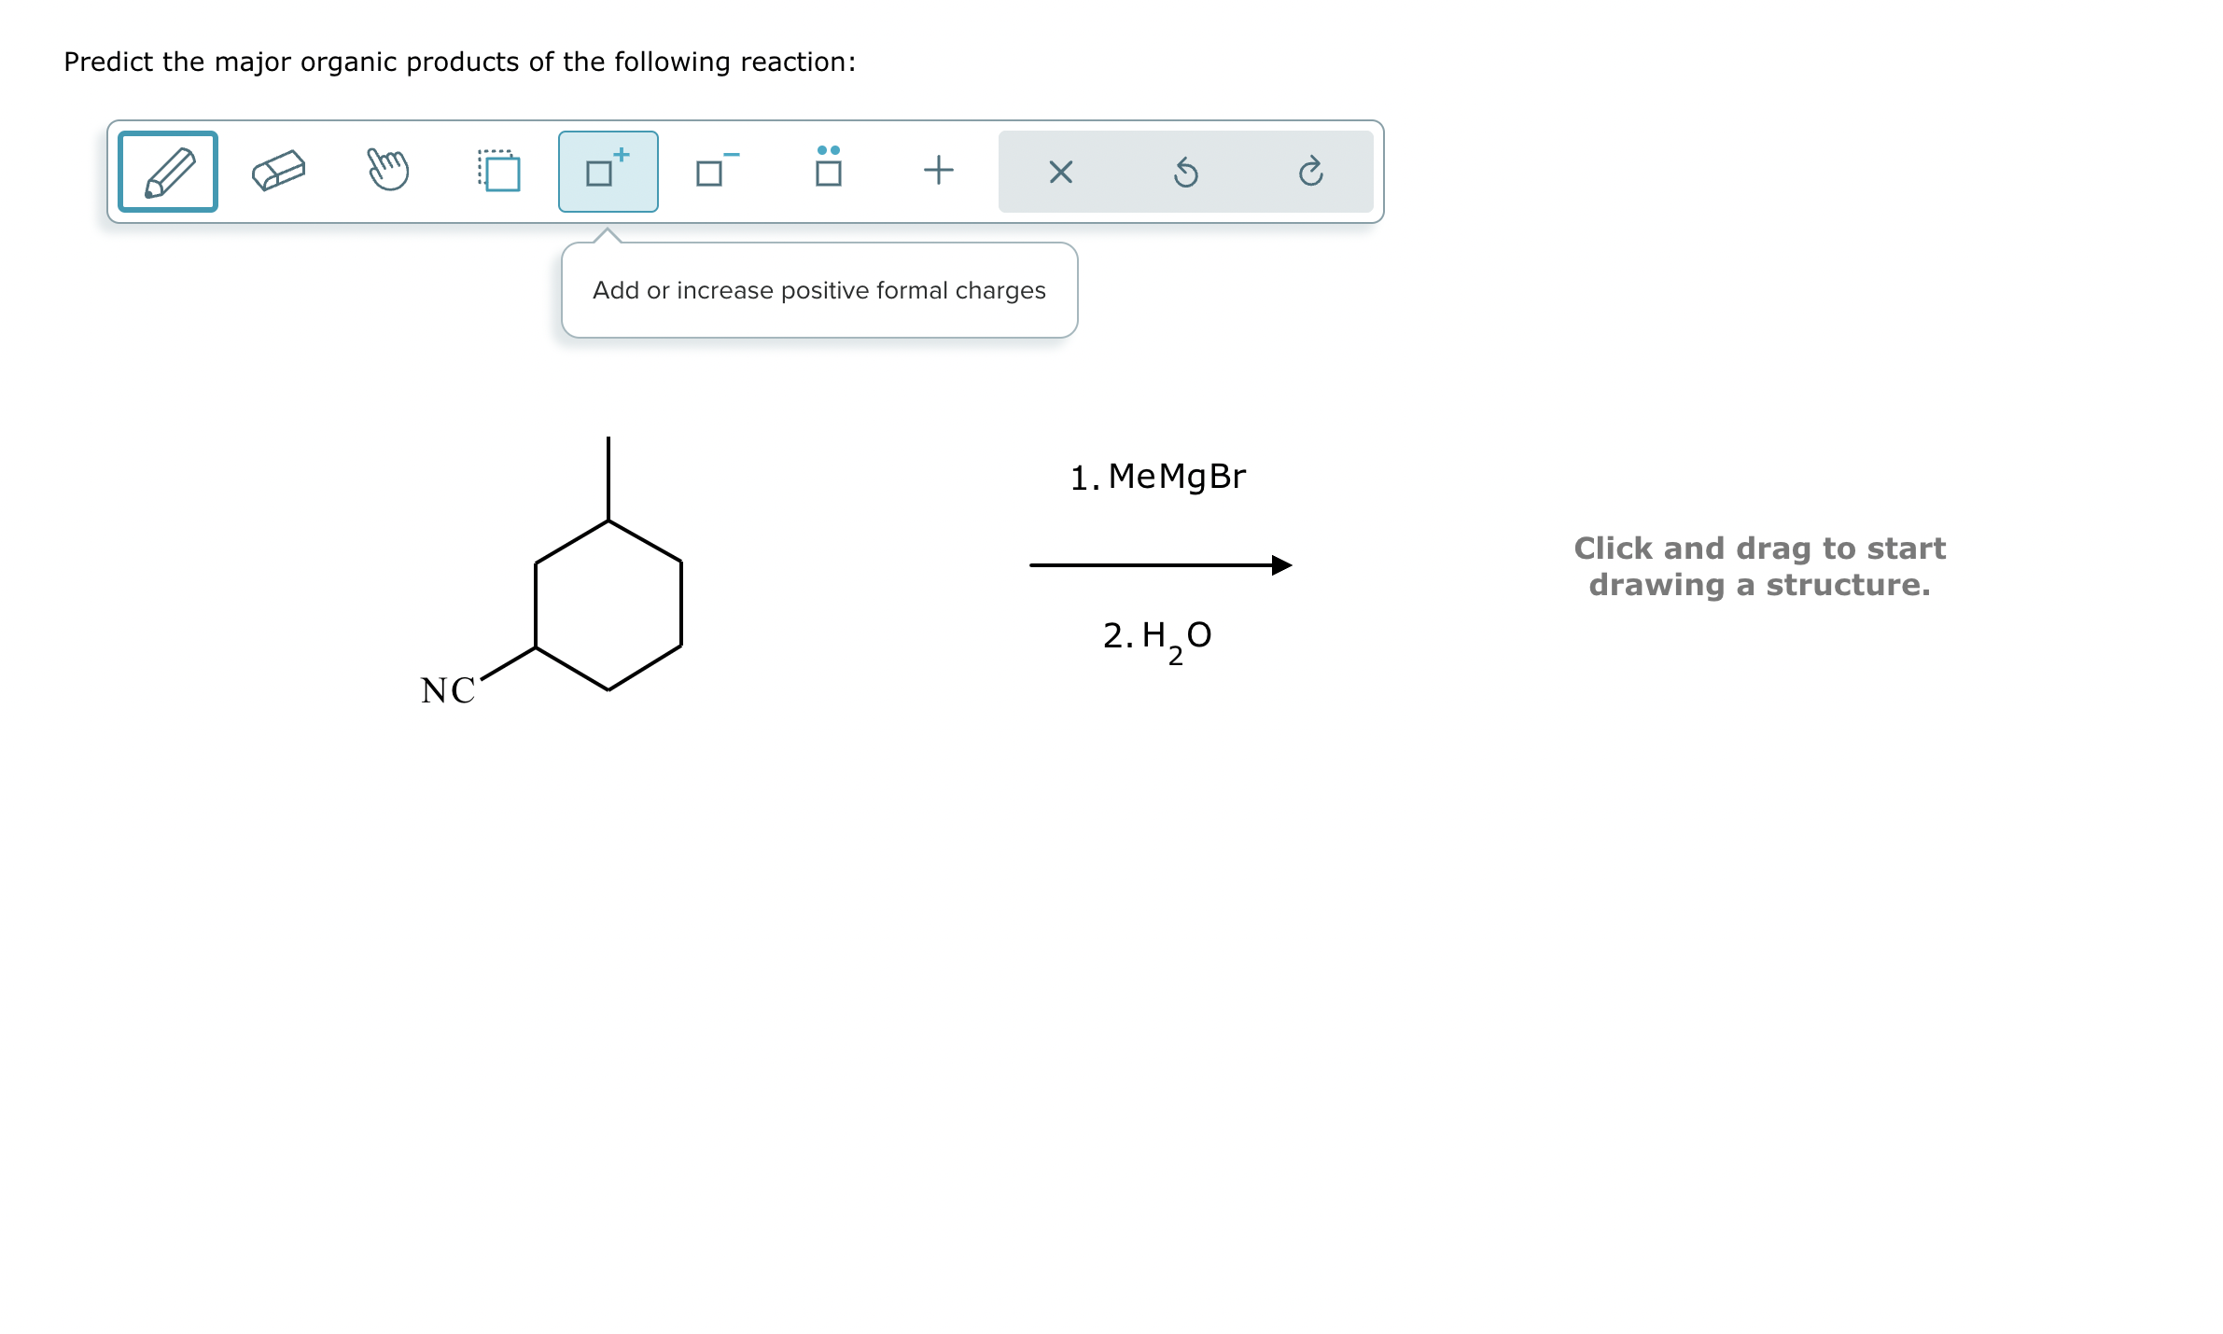Dismiss the positive formal charges tooltip
The height and width of the screenshot is (1334, 2223).
(818, 289)
